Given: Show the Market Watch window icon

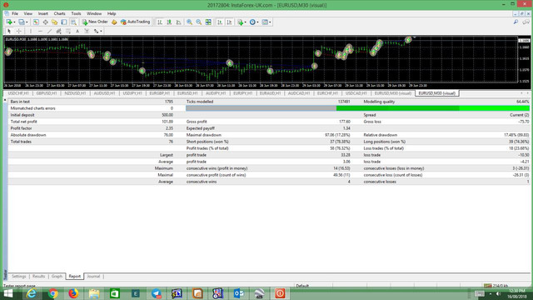Looking at the screenshot, I should pos(36,22).
